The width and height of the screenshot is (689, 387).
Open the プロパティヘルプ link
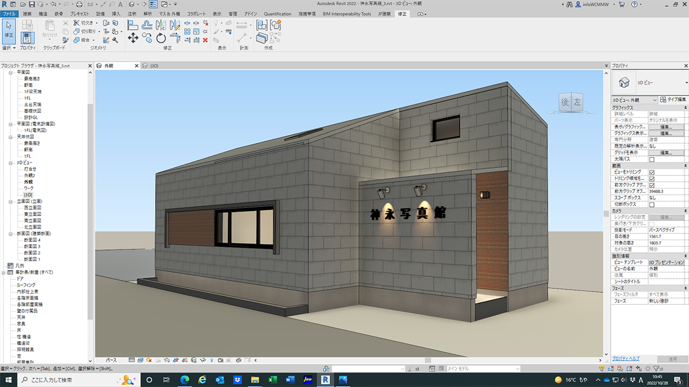tap(625, 358)
